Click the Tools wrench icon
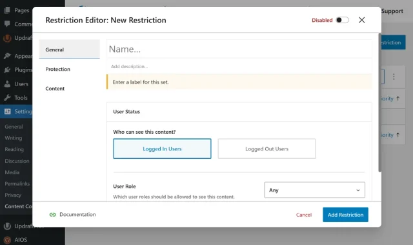 point(7,98)
